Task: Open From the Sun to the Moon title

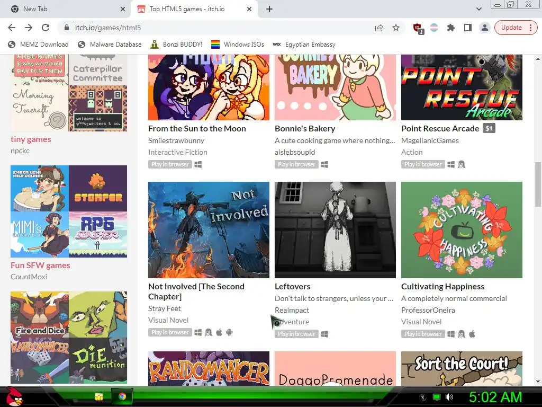Action: click(x=197, y=128)
